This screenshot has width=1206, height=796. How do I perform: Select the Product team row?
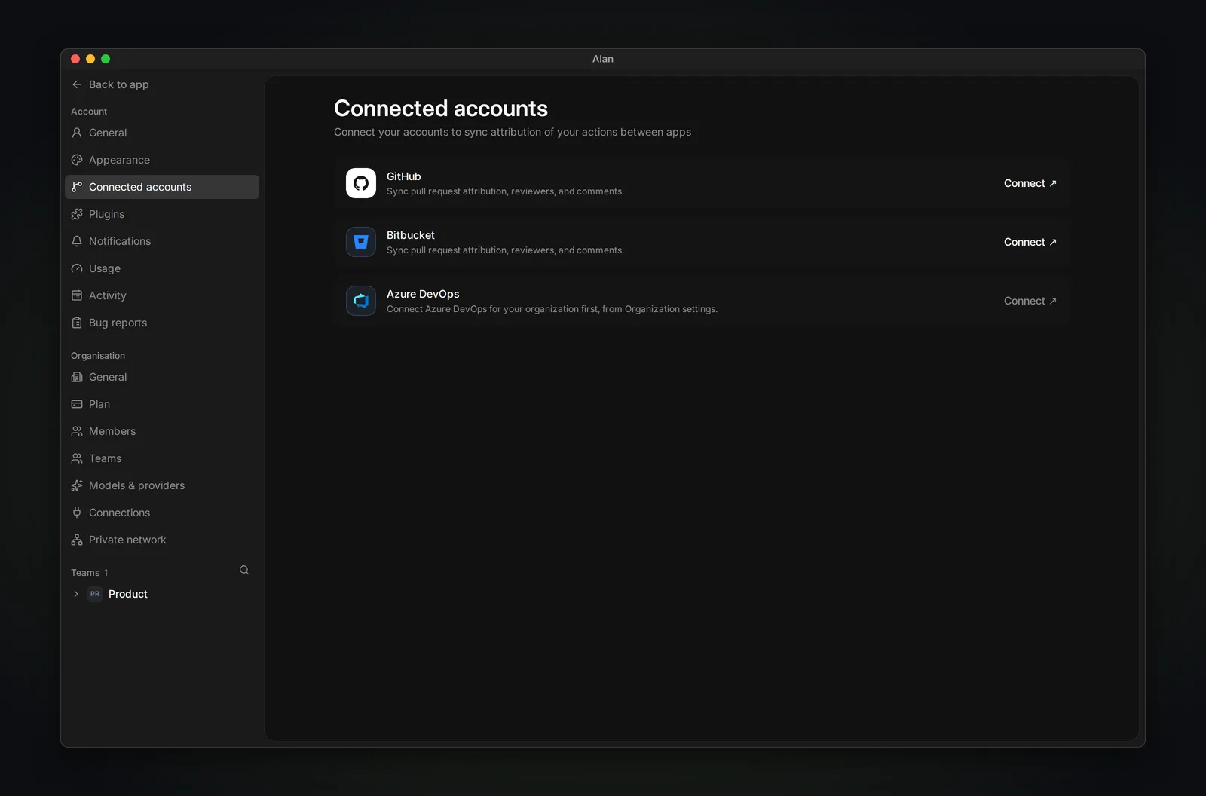click(x=162, y=594)
